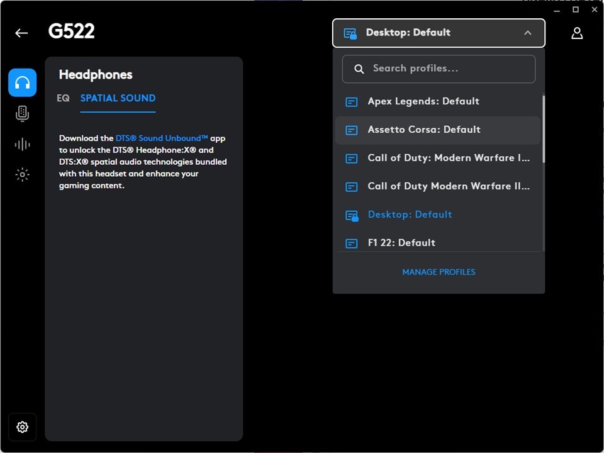Choose the Assetto Corsa: Default profile
Image resolution: width=604 pixels, height=453 pixels.
tap(424, 130)
